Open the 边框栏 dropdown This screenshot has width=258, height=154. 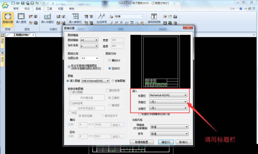point(168,108)
